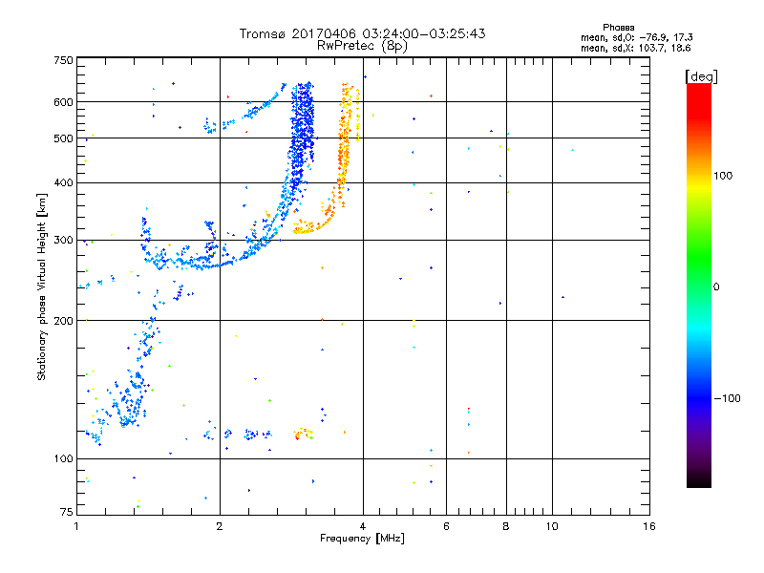Click the 'Phases' header text
Screen dimensions: 764x573
click(x=618, y=28)
